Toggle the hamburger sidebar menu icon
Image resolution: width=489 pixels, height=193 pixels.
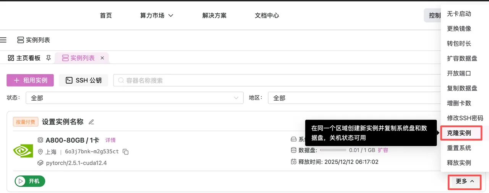tap(3, 40)
